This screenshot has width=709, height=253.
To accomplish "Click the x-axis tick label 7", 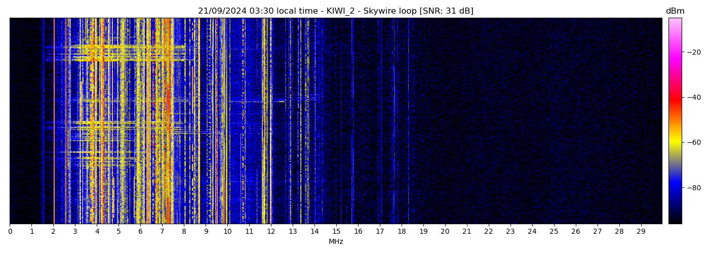I will 162,232.
